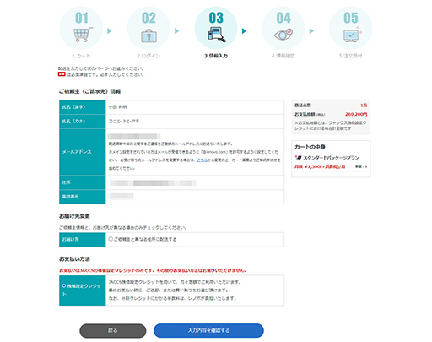Click the standard package plan item name
The width and height of the screenshot is (432, 342).
tap(331, 158)
